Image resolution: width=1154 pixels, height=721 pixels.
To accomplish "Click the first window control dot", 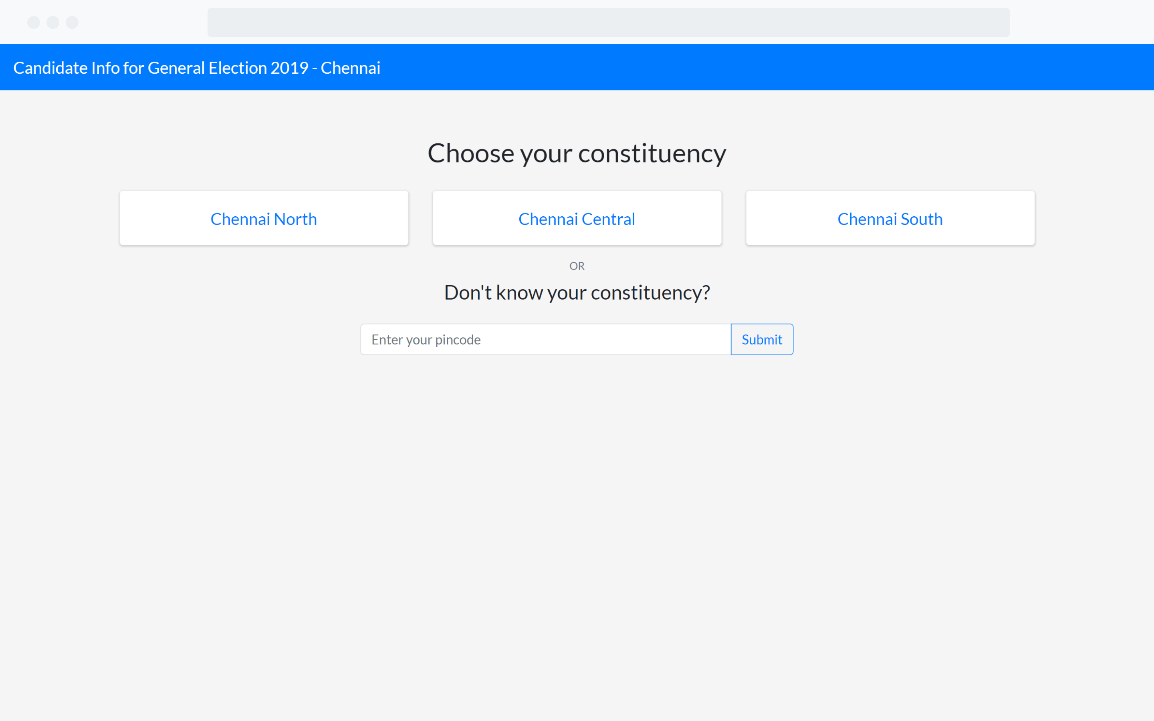I will pos(33,22).
